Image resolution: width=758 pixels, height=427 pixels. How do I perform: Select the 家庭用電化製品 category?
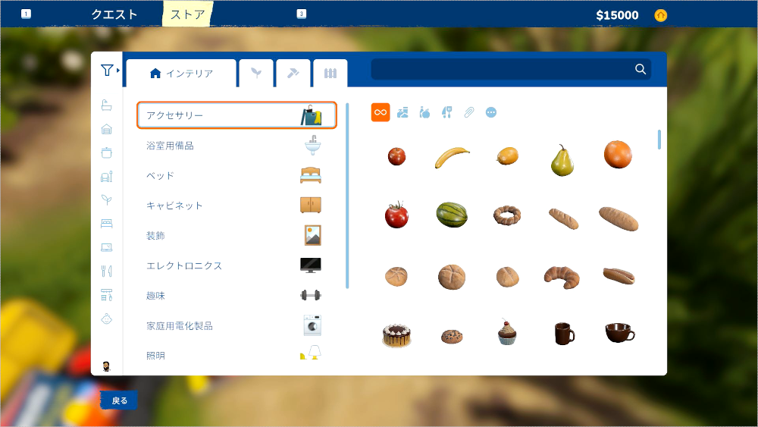point(236,326)
